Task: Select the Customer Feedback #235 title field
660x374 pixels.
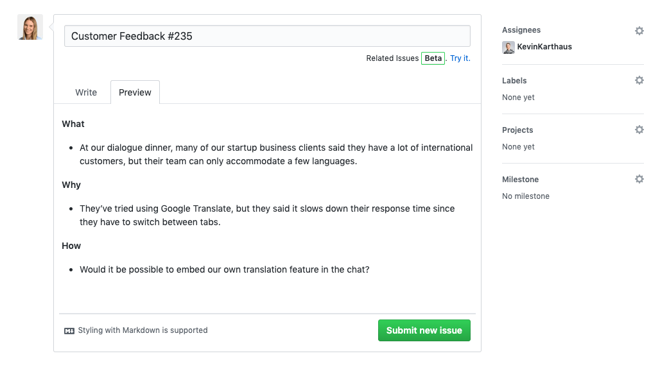Action: [x=266, y=36]
